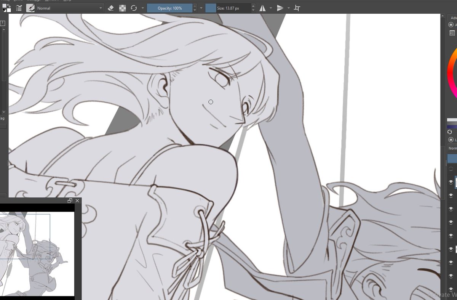The width and height of the screenshot is (457, 300).
Task: Click the left docker scroll down arrow
Action: tap(4, 112)
